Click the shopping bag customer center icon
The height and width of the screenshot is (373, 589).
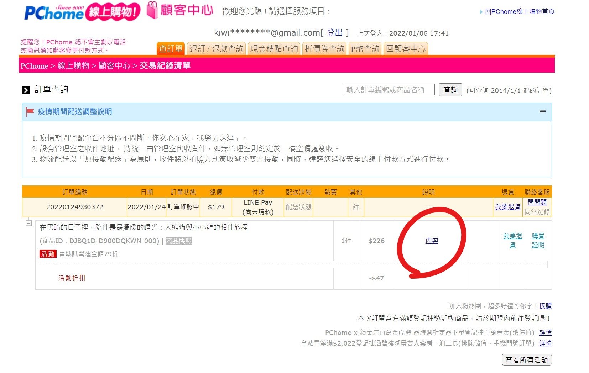(x=152, y=10)
